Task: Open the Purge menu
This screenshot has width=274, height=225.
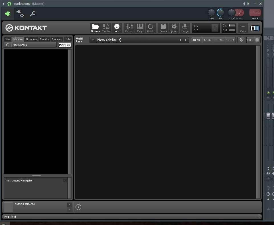Action: tap(185, 28)
